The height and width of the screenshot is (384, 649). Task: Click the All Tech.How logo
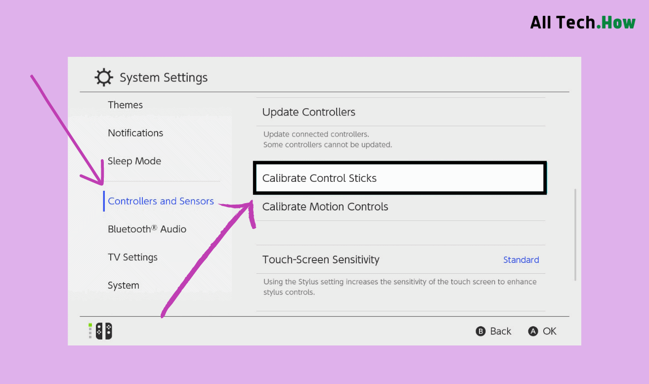pyautogui.click(x=583, y=22)
